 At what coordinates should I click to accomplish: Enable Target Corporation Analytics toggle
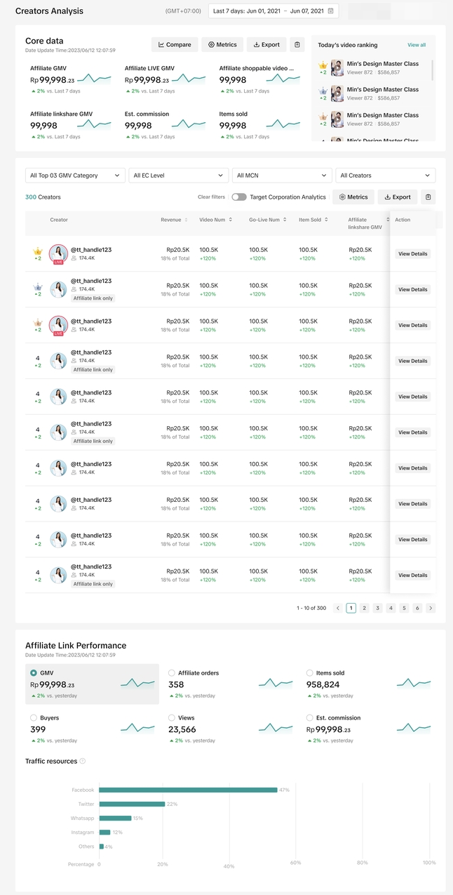tap(239, 197)
